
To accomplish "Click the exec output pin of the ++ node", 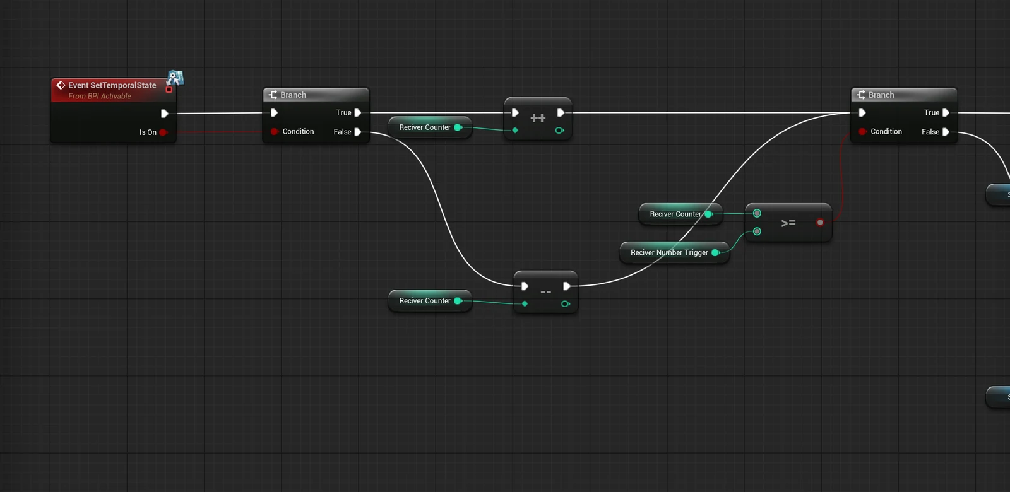I will coord(561,113).
